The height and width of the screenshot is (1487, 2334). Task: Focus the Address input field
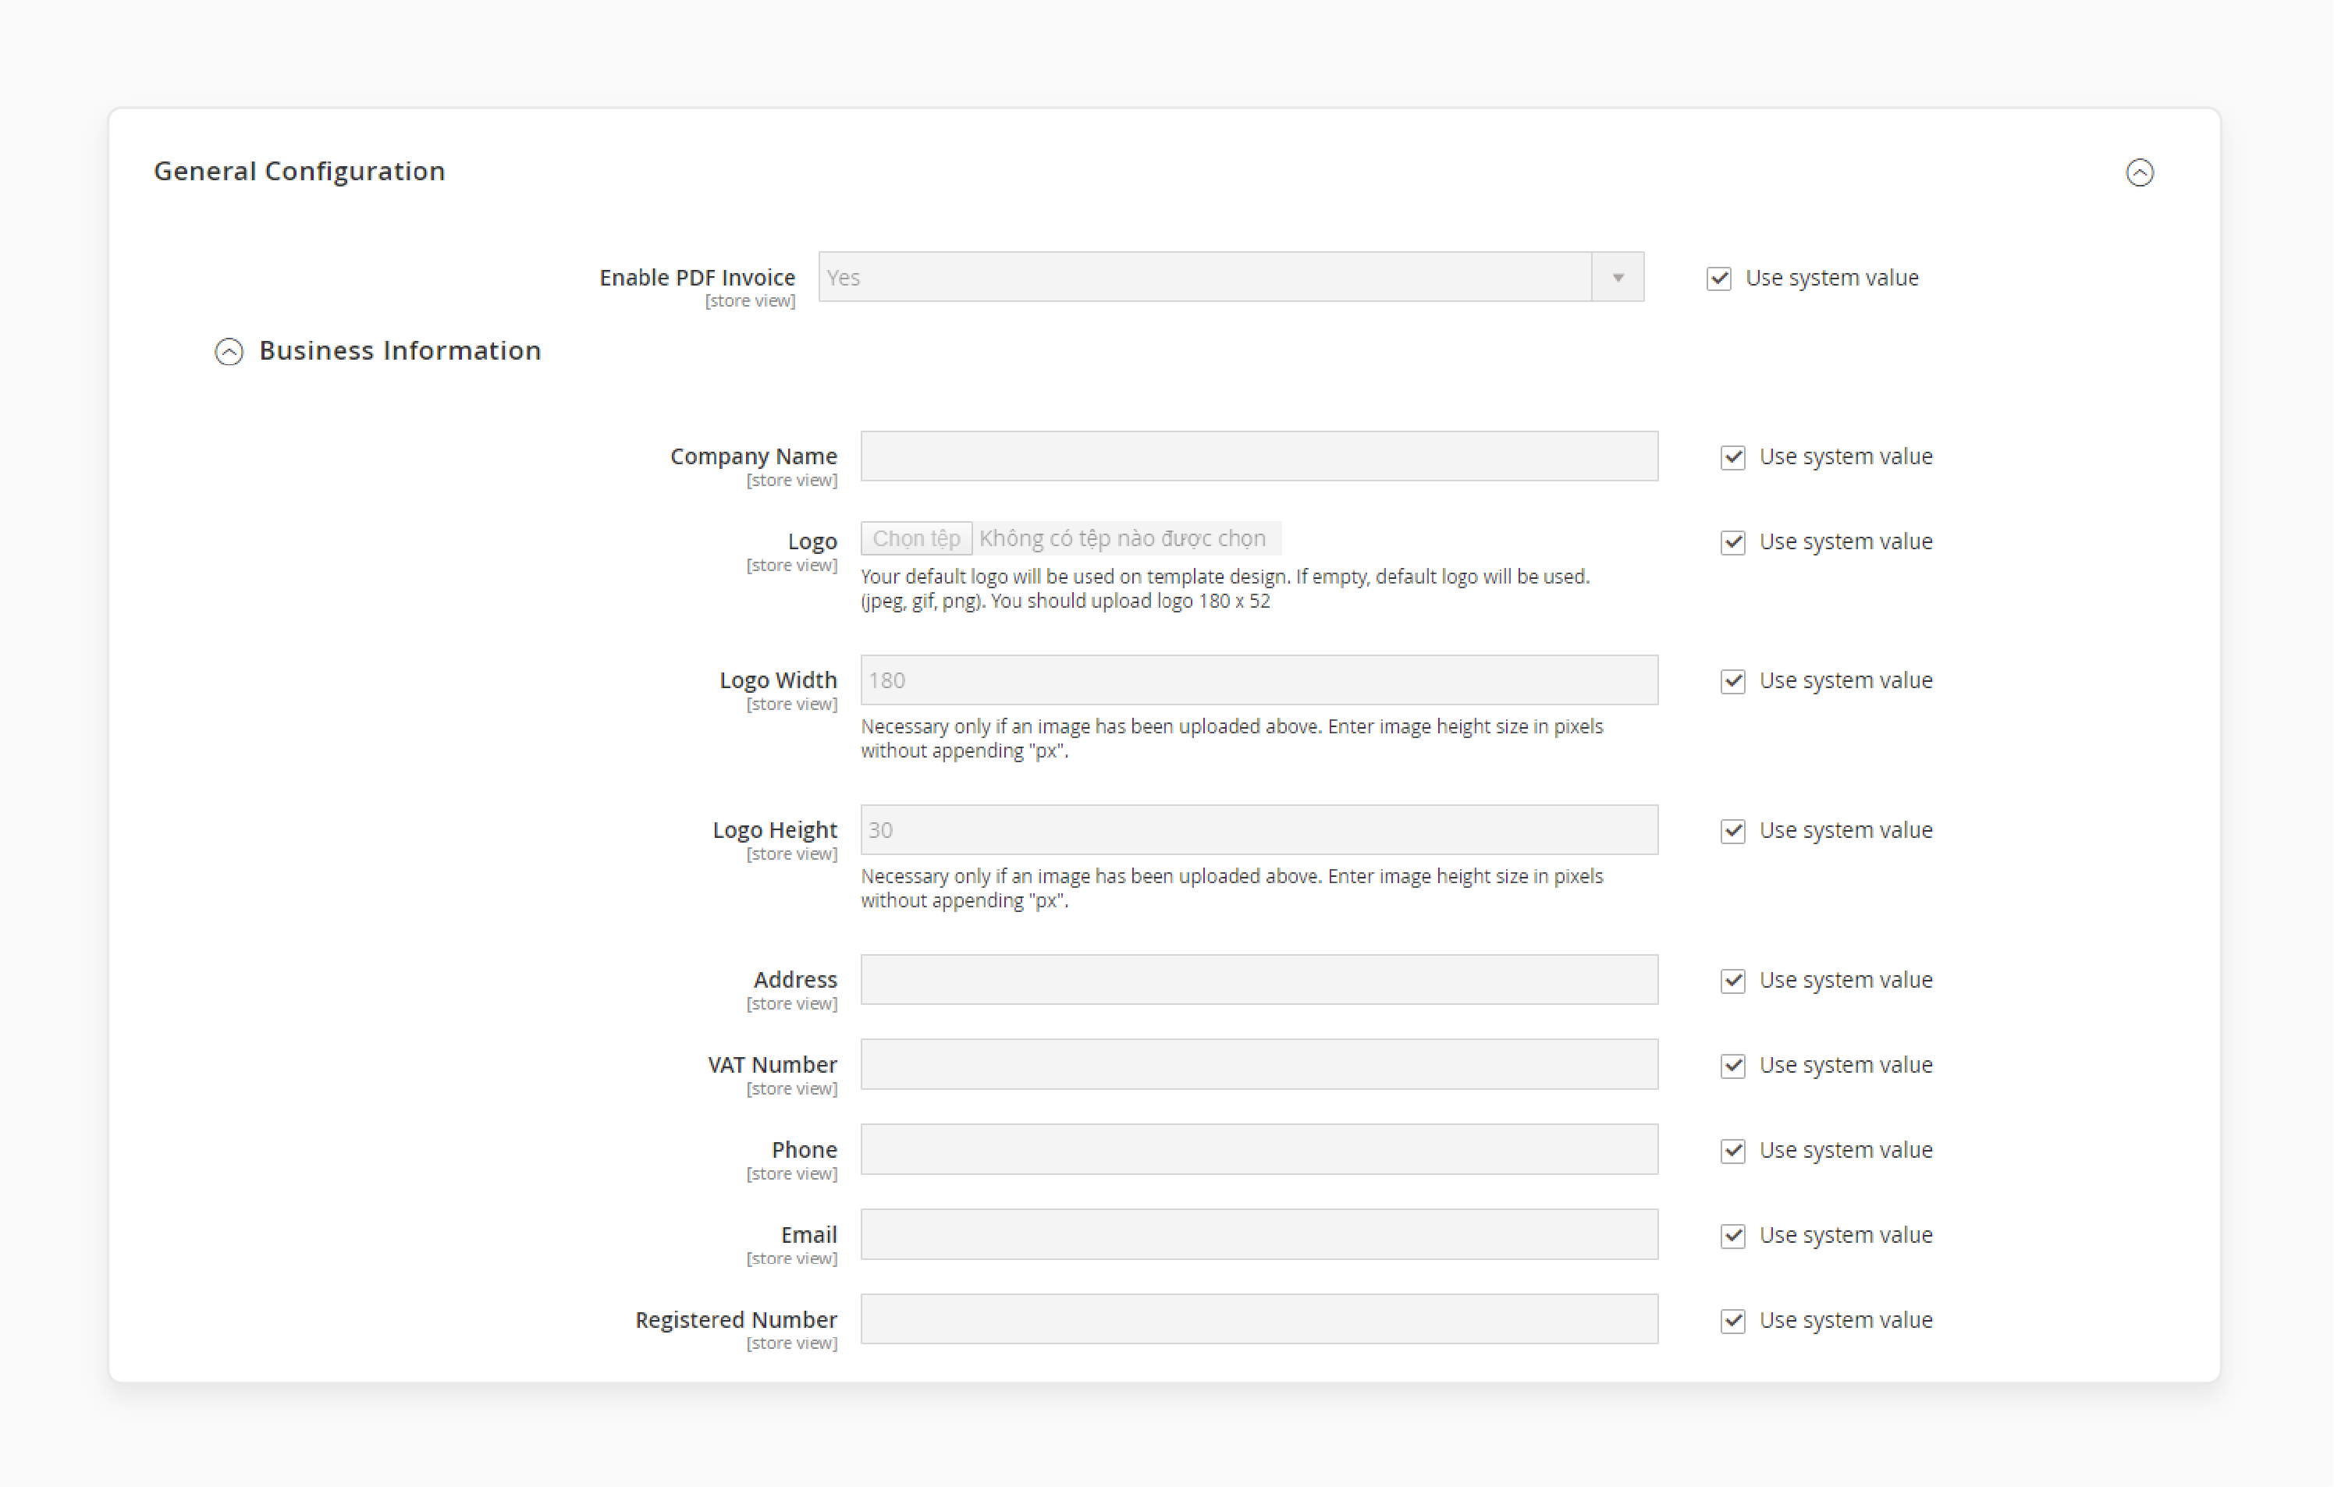(x=1259, y=979)
